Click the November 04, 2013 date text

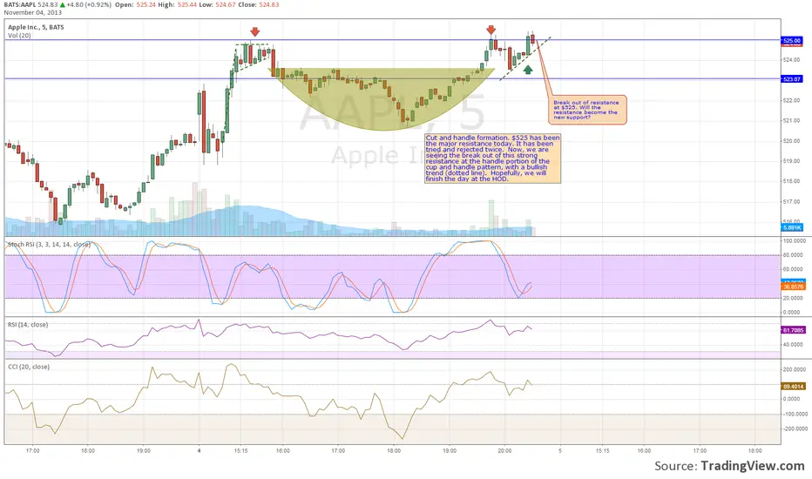pyautogui.click(x=32, y=12)
